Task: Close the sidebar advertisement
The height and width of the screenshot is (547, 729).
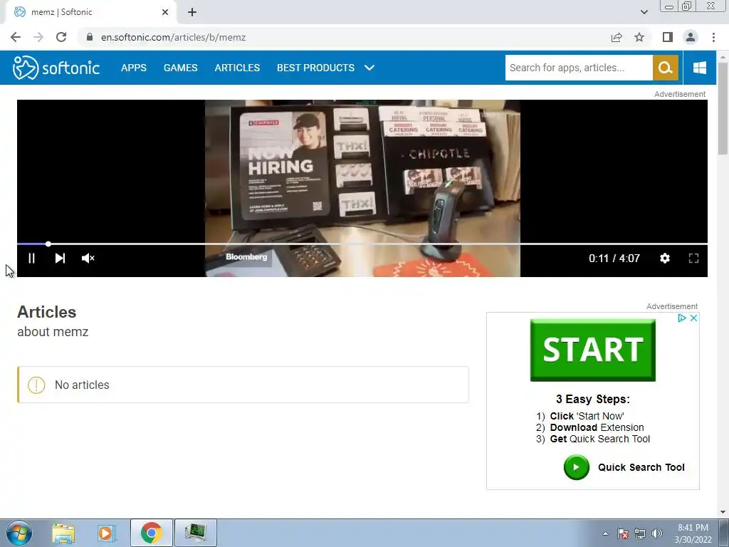Action: pyautogui.click(x=693, y=318)
